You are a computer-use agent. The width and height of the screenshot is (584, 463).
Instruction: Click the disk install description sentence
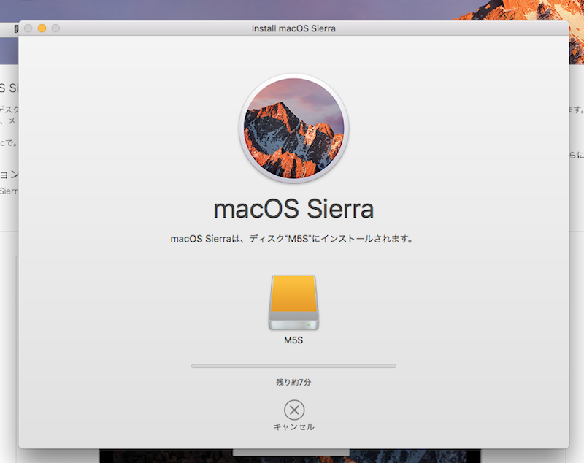tap(293, 239)
